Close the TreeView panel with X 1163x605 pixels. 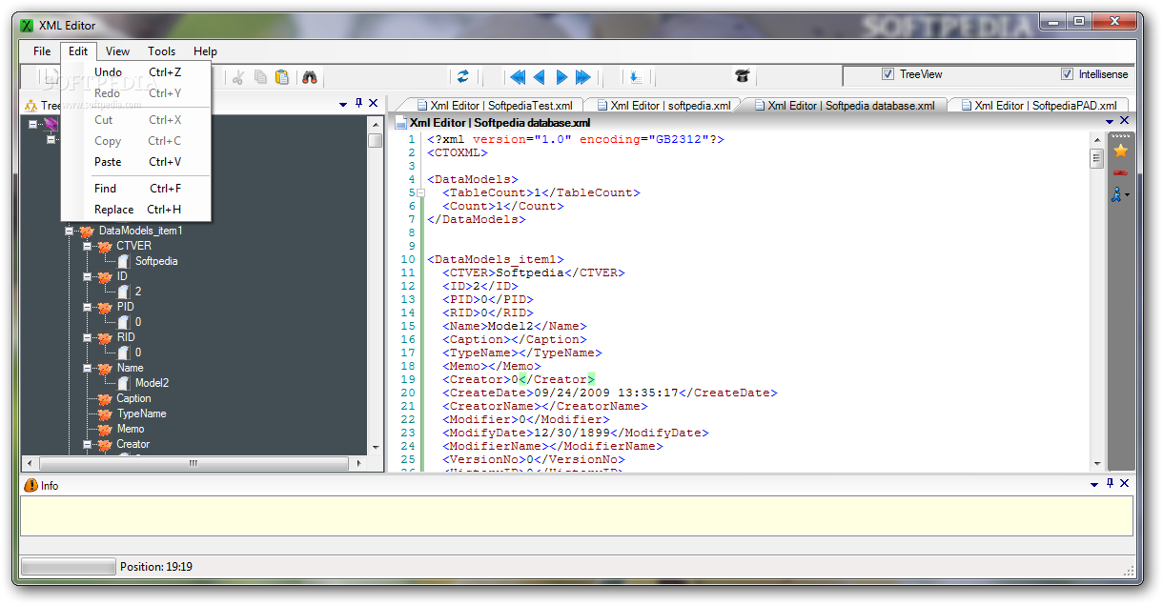click(374, 104)
